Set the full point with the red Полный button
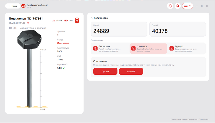 [x=131, y=72]
